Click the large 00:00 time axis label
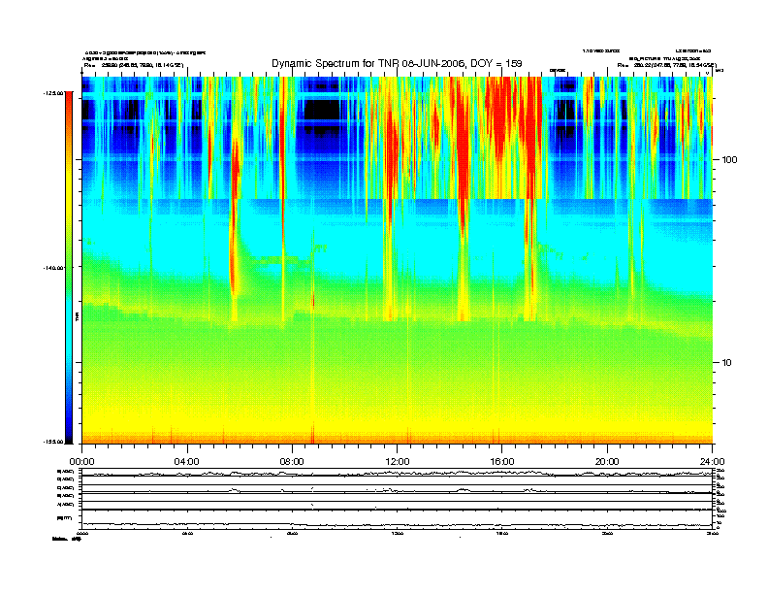The width and height of the screenshot is (768, 594). (x=81, y=461)
